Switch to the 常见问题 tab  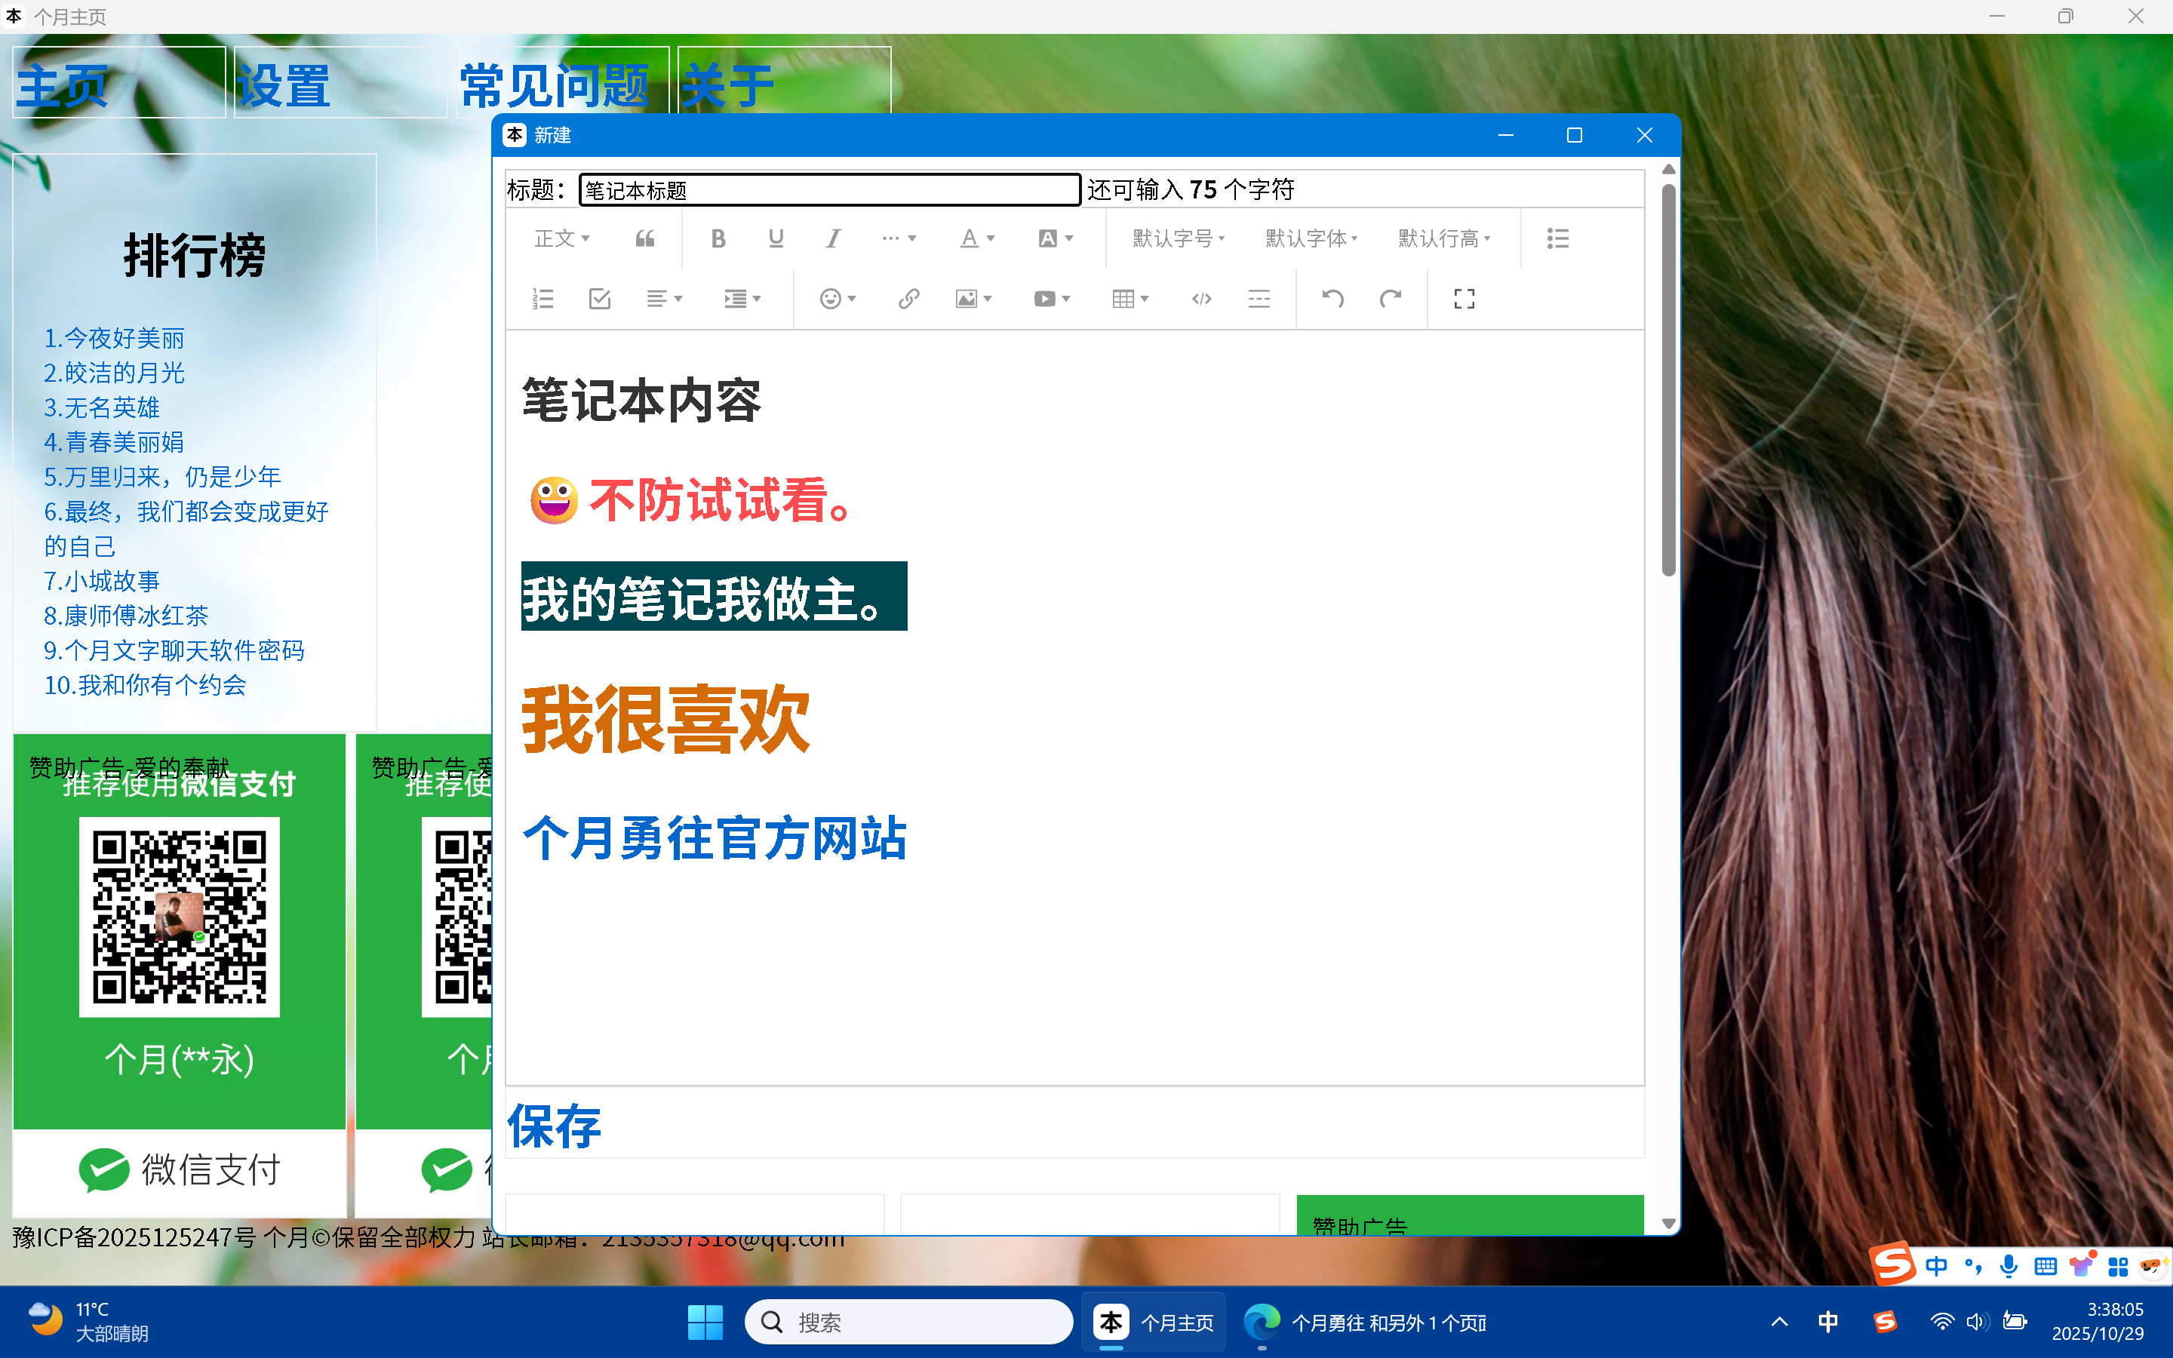554,86
